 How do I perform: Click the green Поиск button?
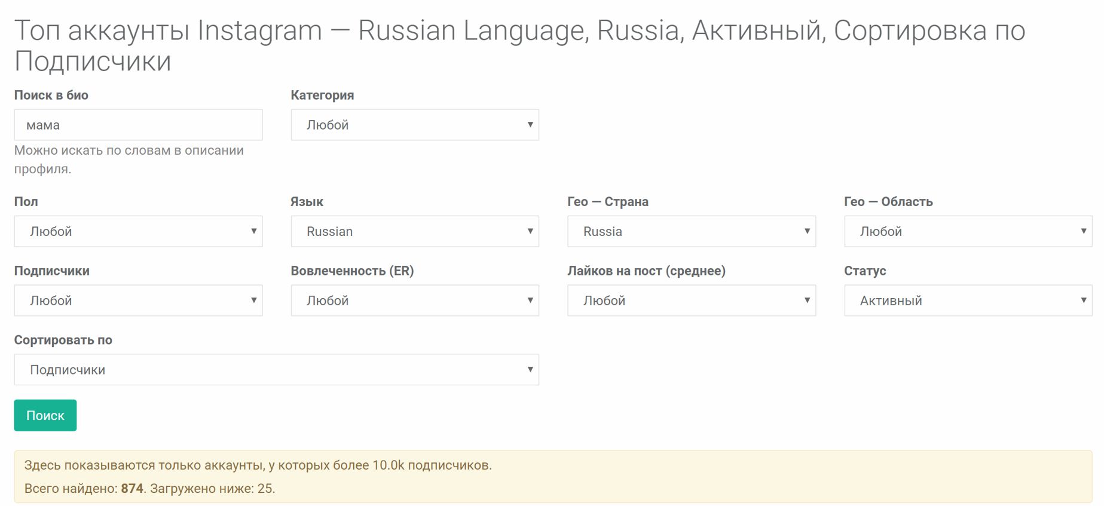click(x=45, y=415)
